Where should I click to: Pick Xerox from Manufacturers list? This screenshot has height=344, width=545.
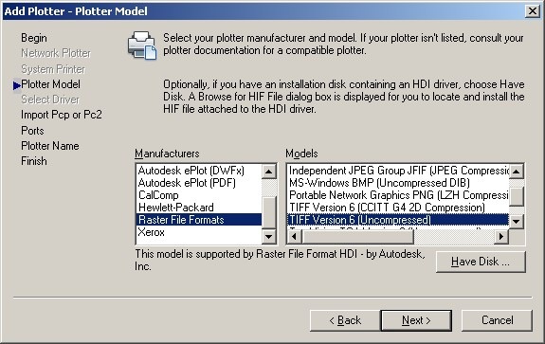point(198,232)
